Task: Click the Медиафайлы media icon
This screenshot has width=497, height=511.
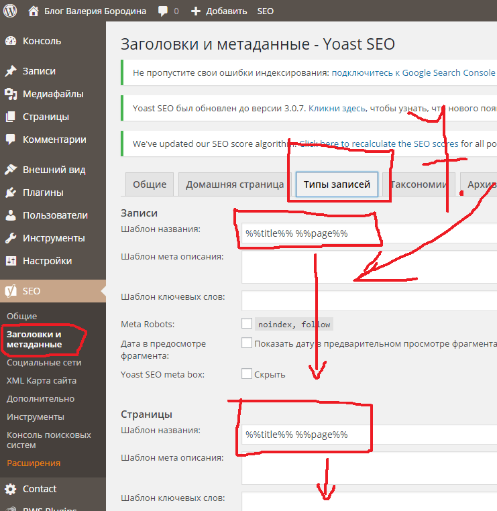Action: pos(11,94)
